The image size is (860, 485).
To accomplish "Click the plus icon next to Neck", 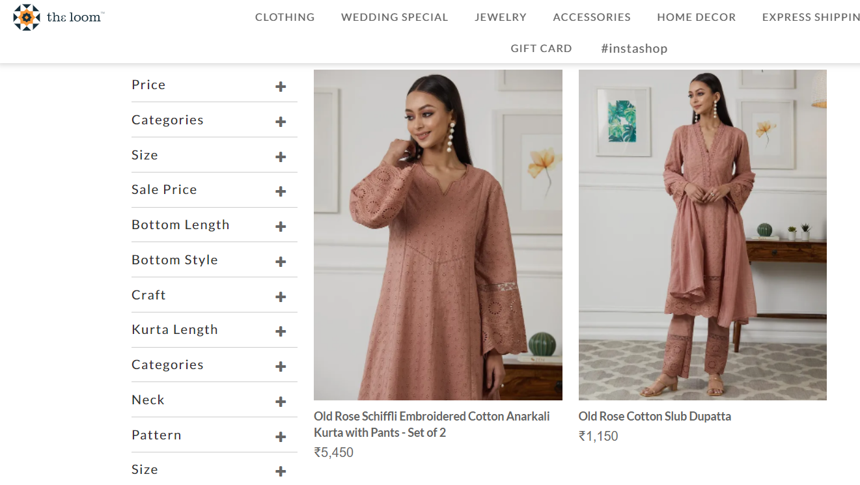I will coord(281,402).
